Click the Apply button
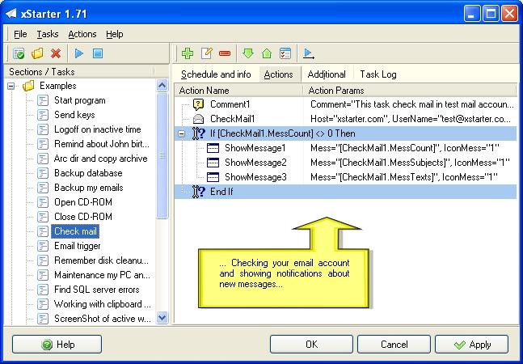 tap(472, 345)
